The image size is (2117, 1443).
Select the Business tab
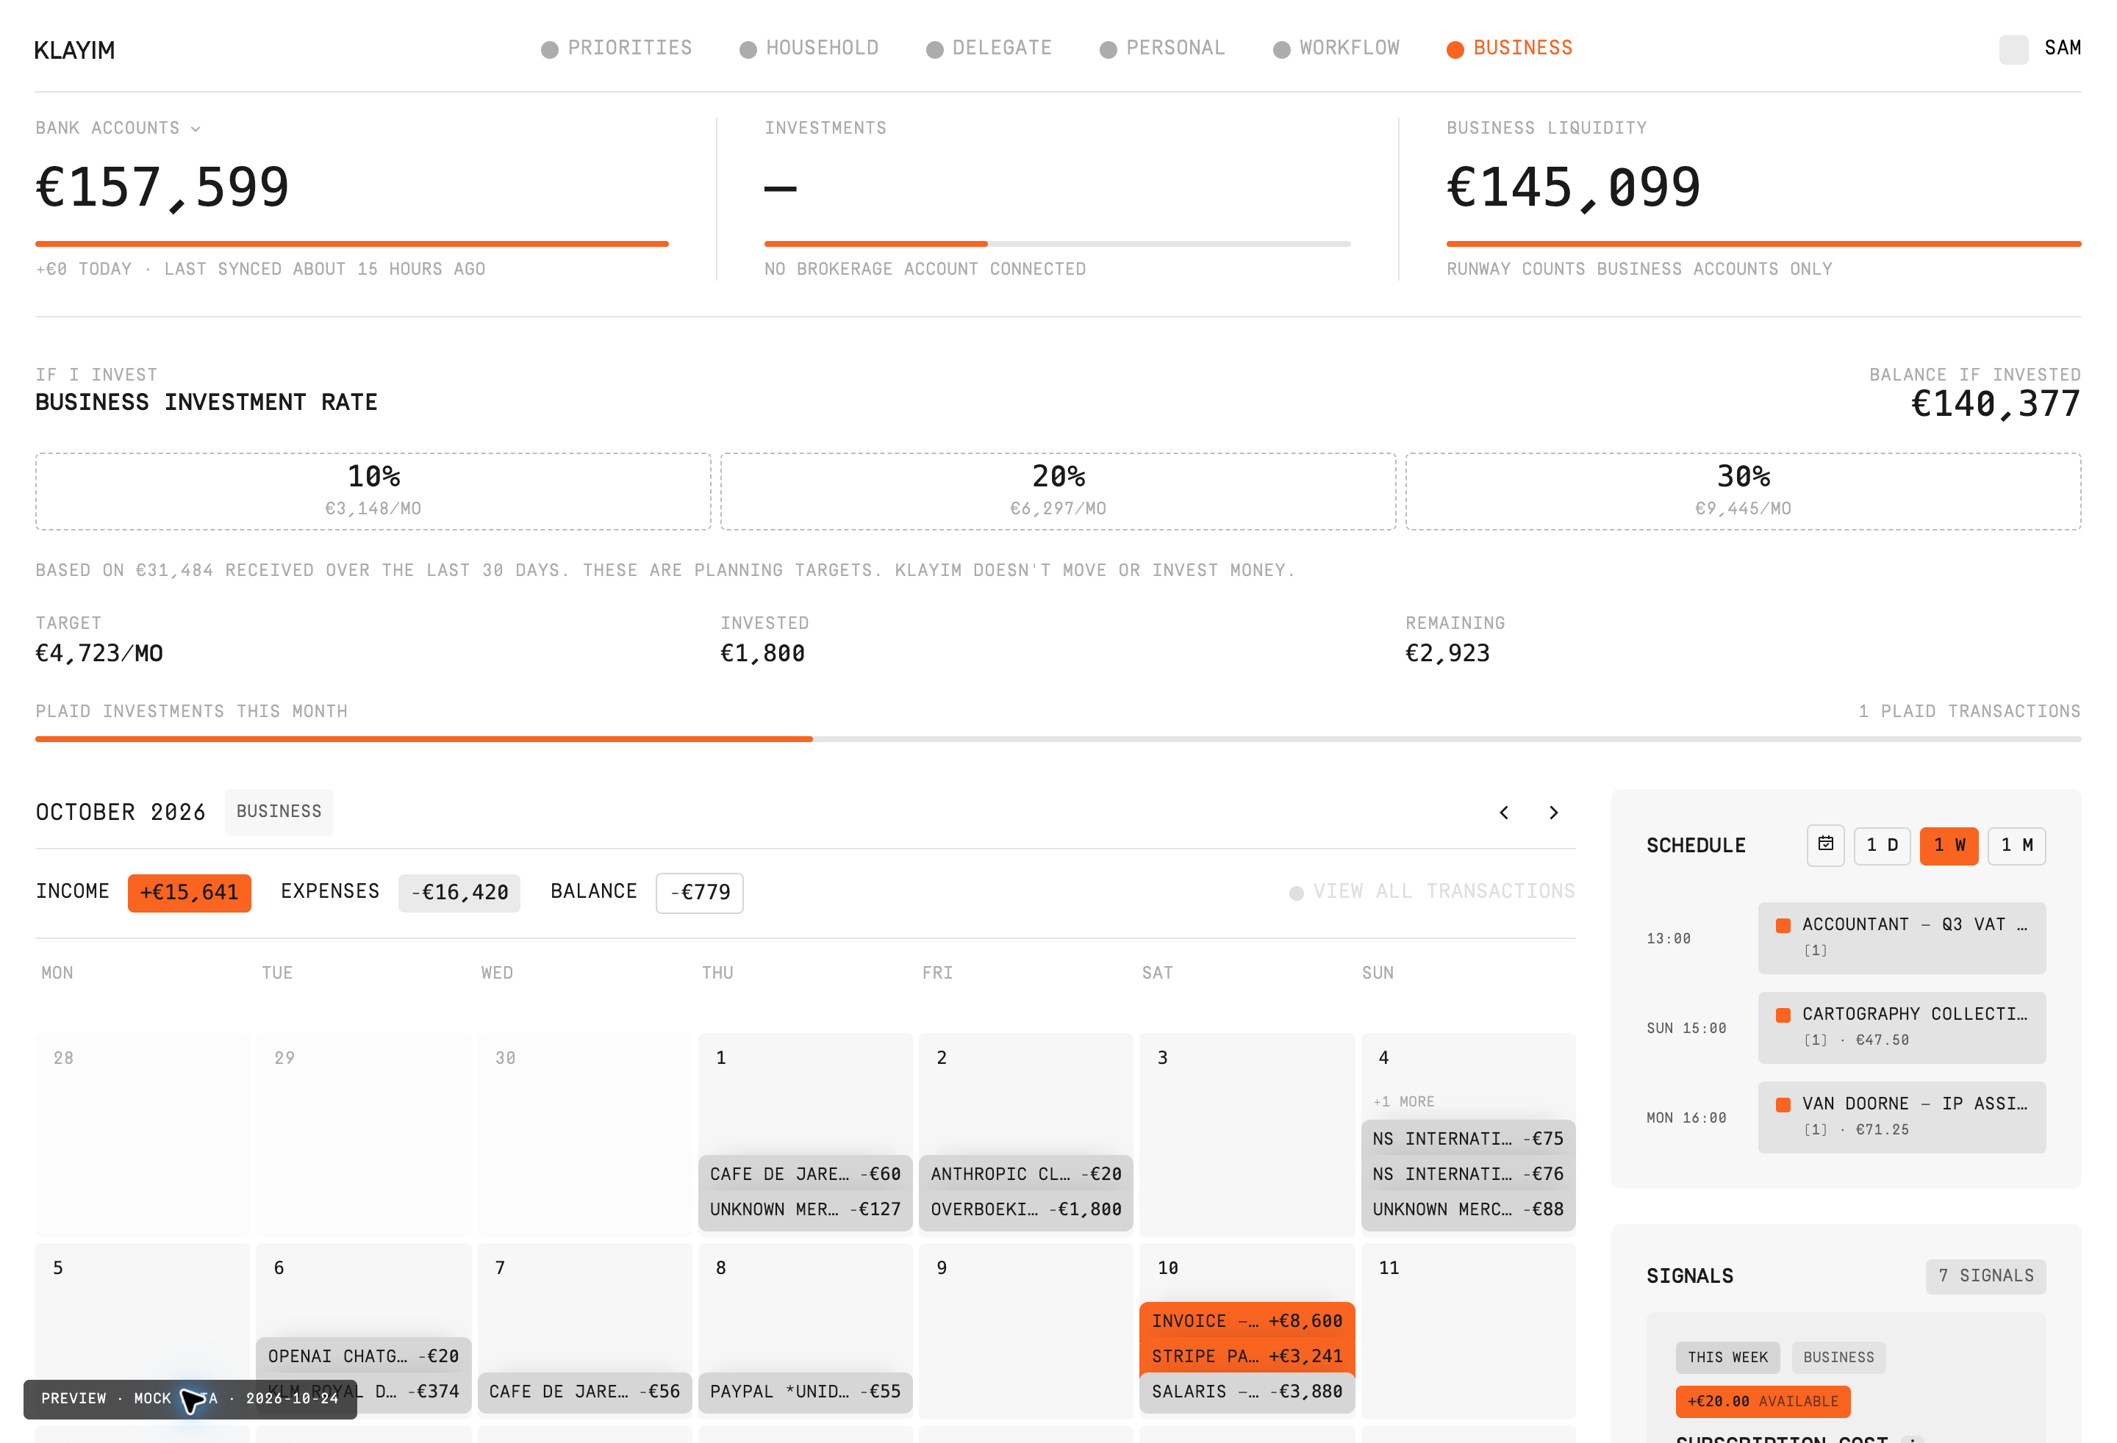(x=1511, y=48)
